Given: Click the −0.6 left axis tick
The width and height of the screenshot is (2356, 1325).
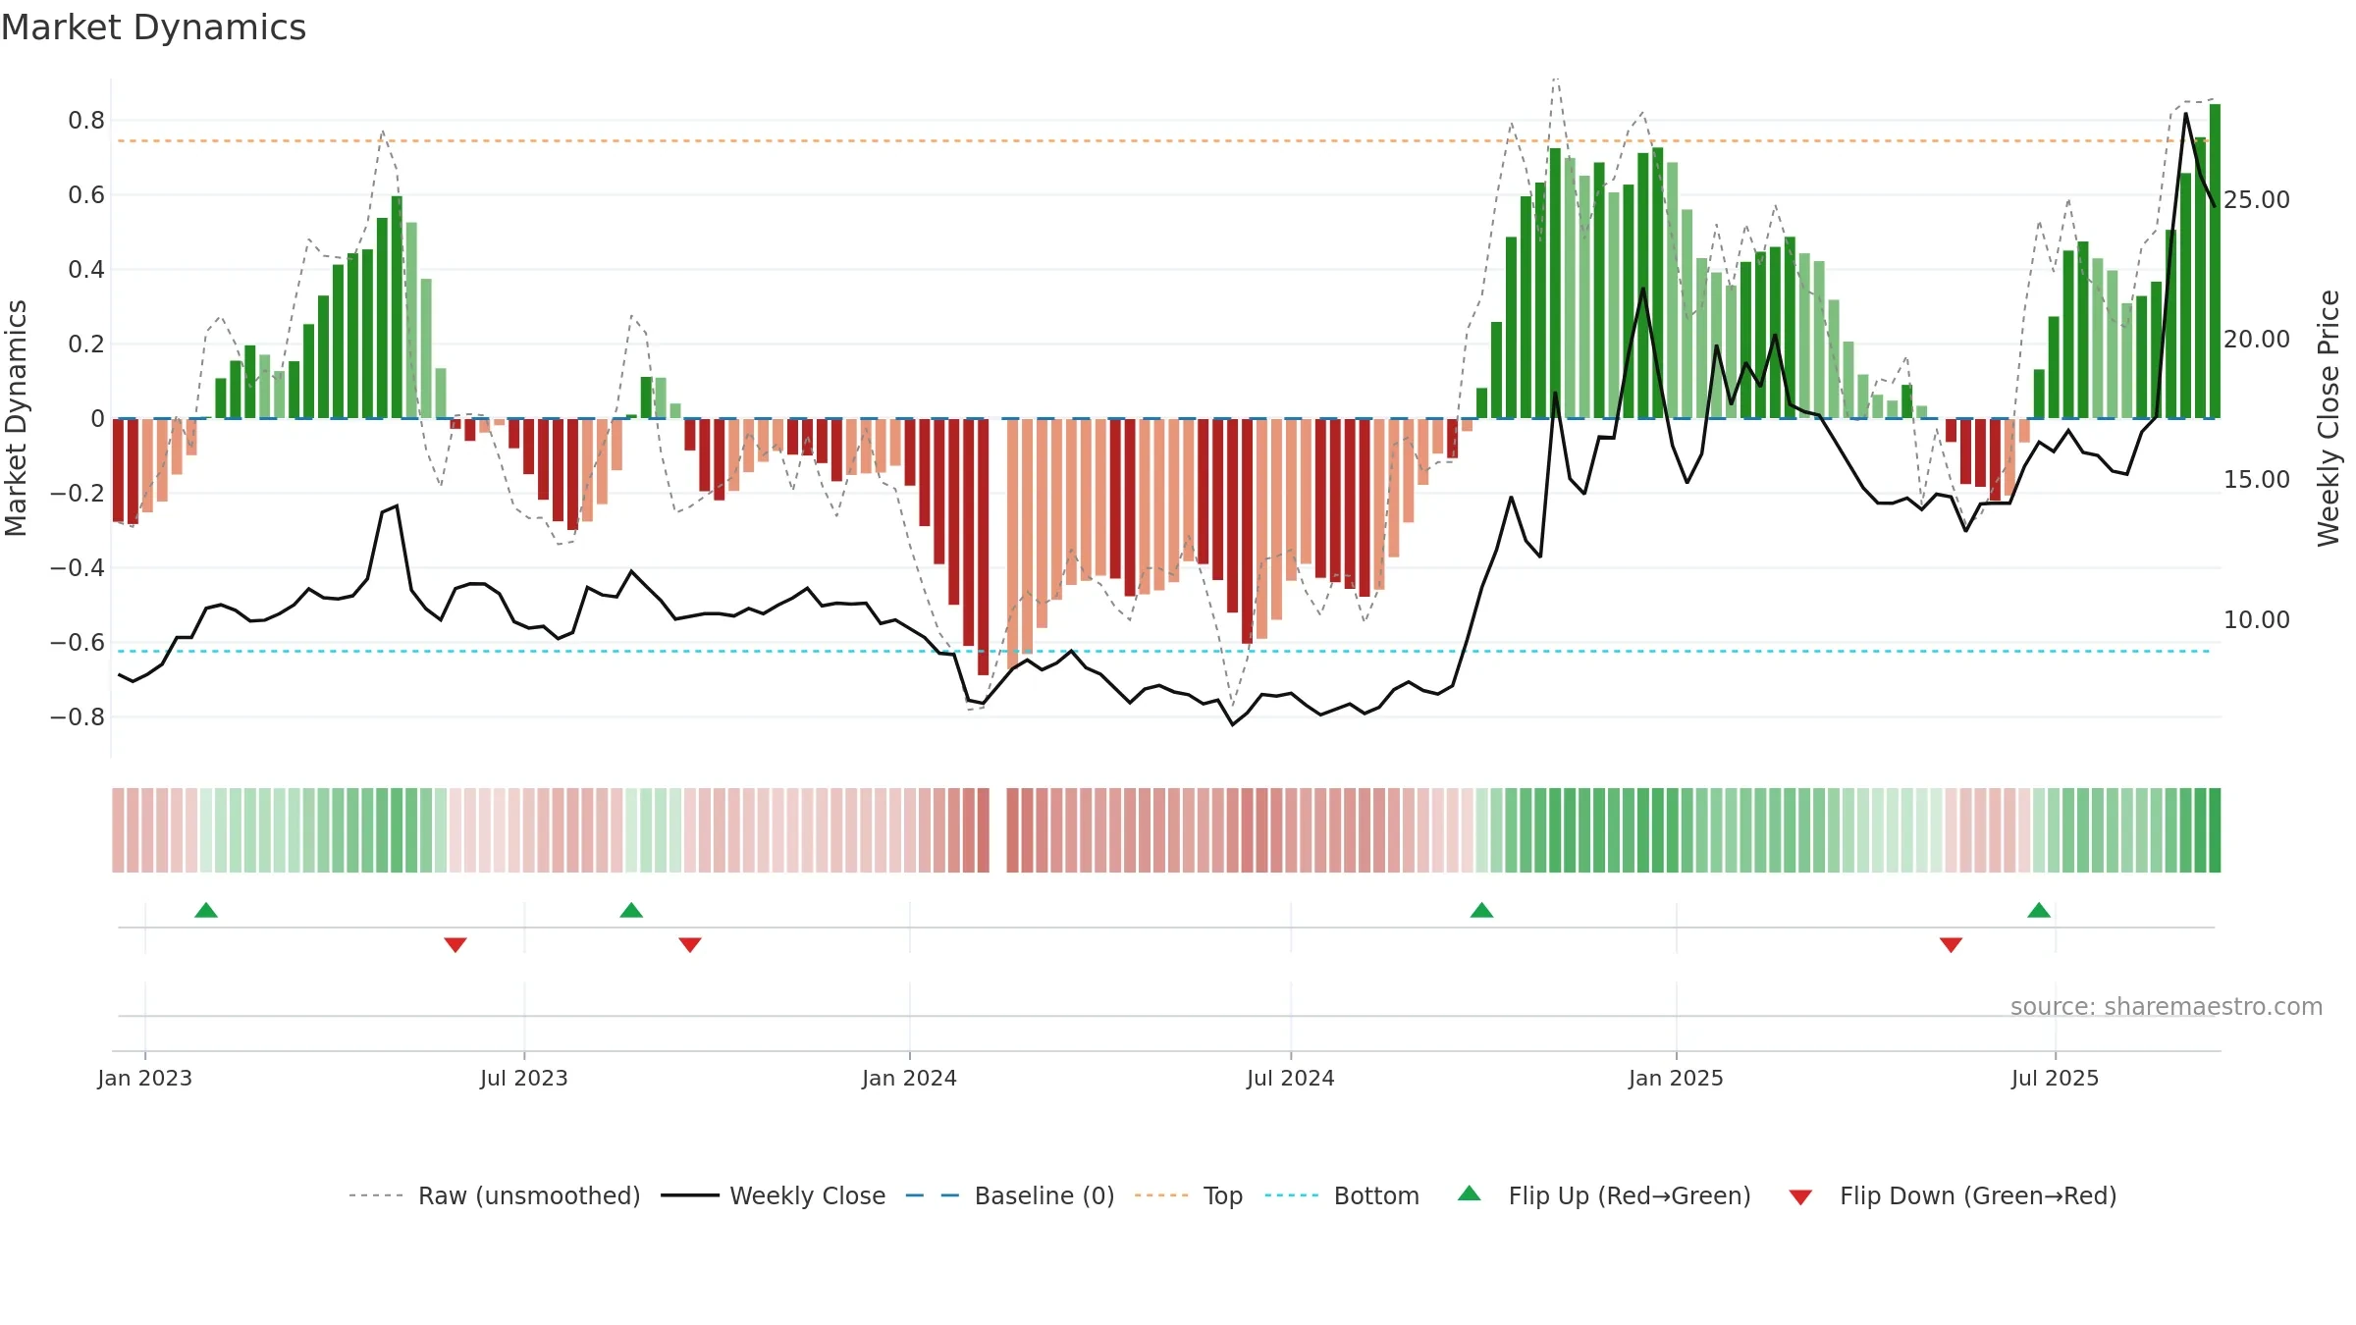Looking at the screenshot, I should click(78, 643).
